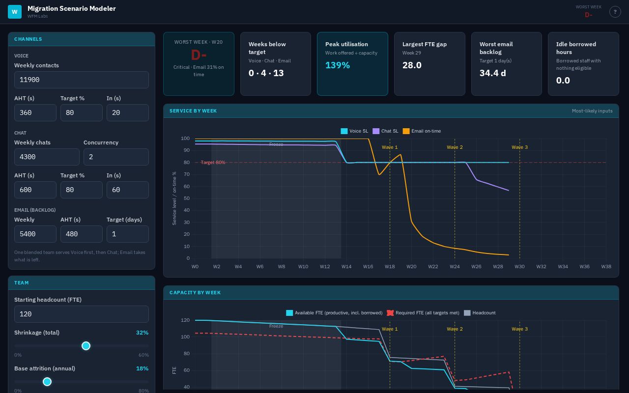Viewport: 629px width, 393px height.
Task: Select the Worst Week W20 grade card
Action: pos(199,64)
